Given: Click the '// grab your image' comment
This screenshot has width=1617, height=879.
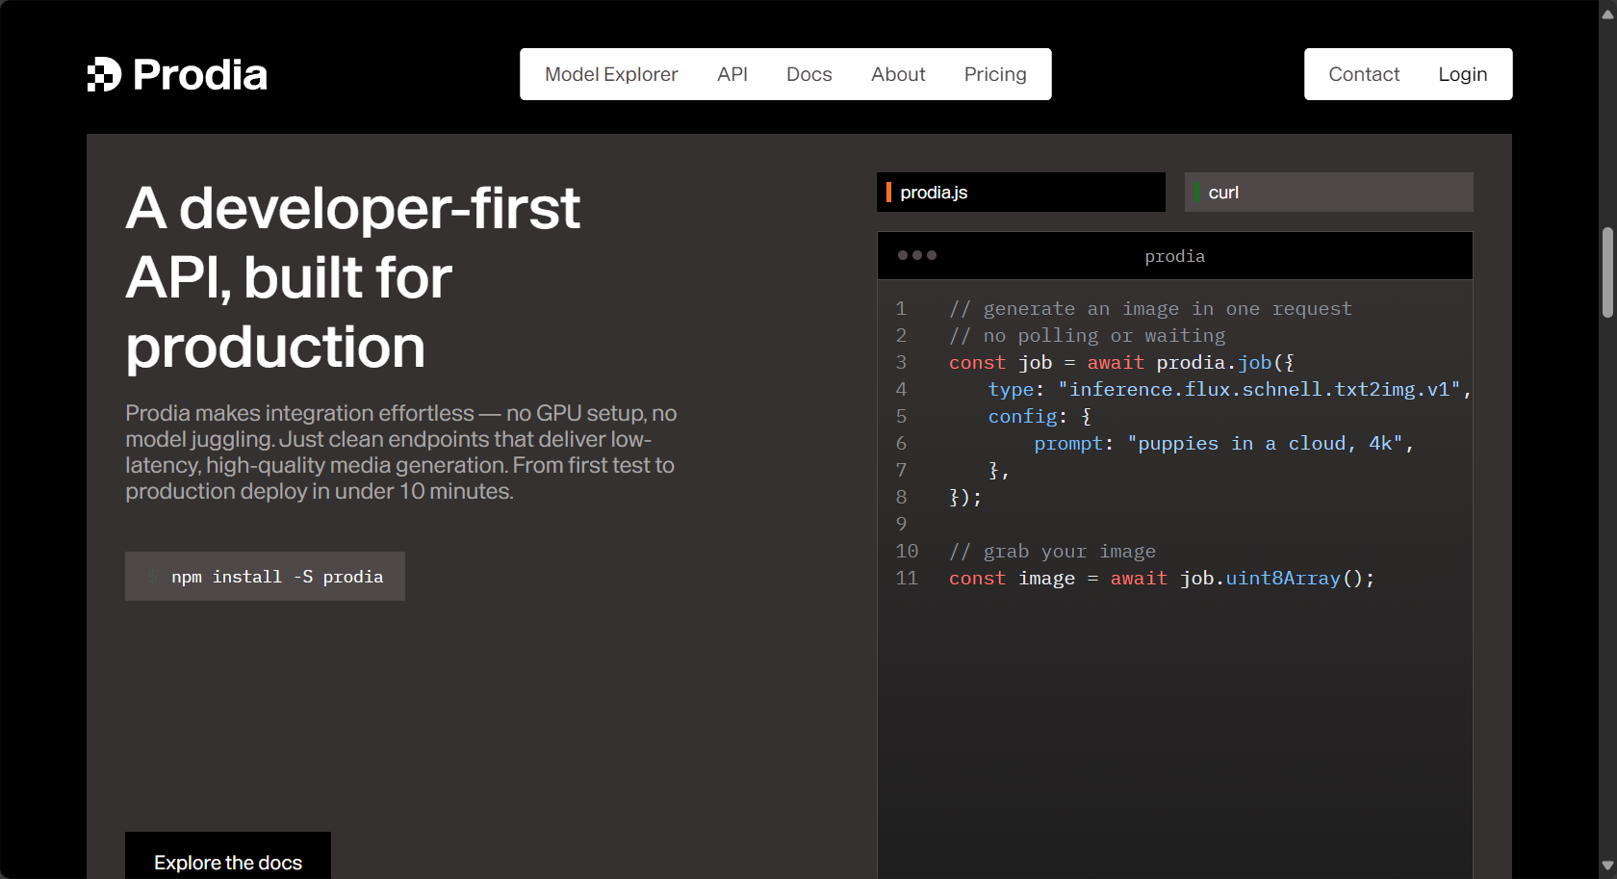Looking at the screenshot, I should [1052, 552].
